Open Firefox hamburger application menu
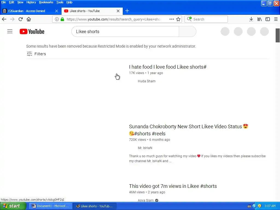280x210 pixels. click(x=276, y=19)
